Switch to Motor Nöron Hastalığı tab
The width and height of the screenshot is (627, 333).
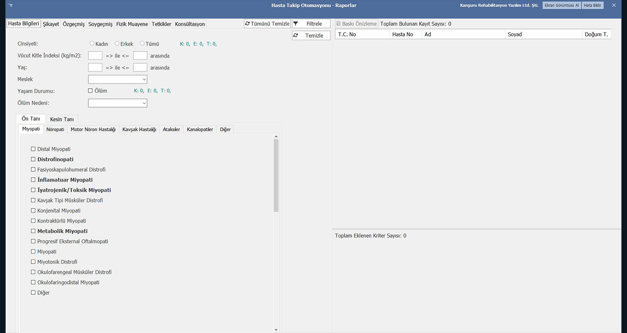[x=93, y=129]
